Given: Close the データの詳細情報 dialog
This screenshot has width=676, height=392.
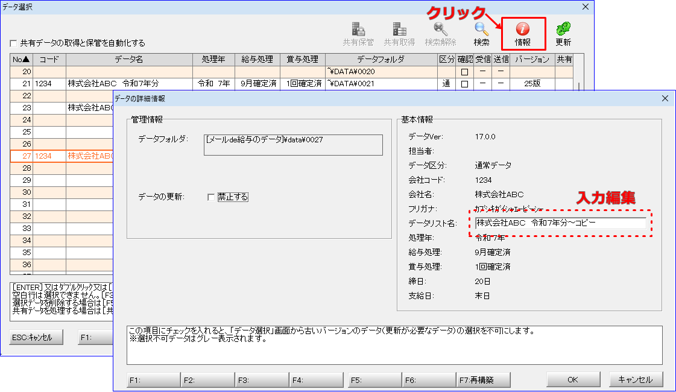Looking at the screenshot, I should [665, 98].
